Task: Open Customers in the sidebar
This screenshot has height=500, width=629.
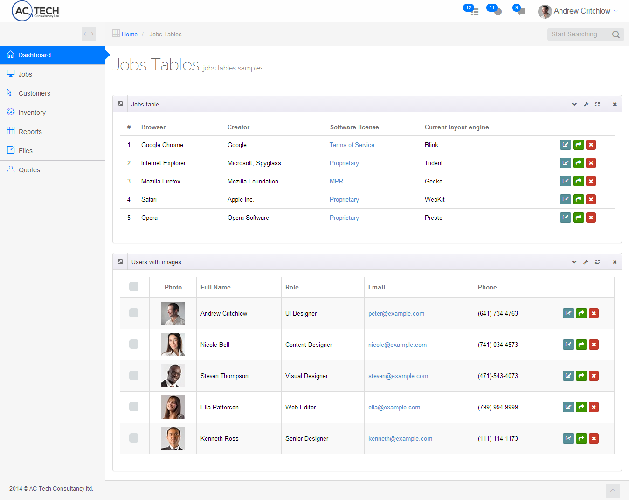Action: pyautogui.click(x=52, y=93)
